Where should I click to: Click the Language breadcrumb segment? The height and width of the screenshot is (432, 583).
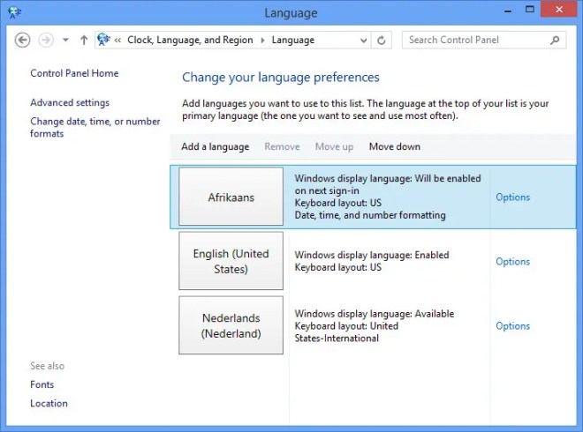point(293,40)
